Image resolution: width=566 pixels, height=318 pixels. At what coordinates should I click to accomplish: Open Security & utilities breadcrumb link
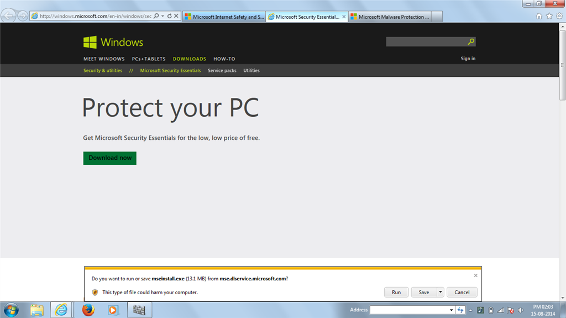pyautogui.click(x=103, y=70)
